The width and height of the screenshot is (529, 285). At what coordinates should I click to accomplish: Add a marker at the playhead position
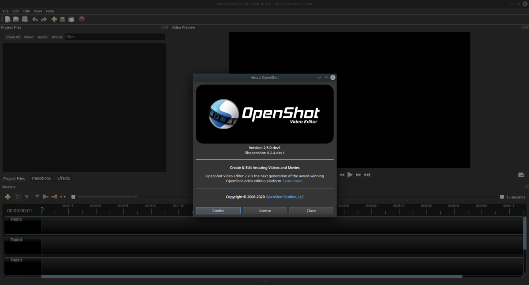click(37, 196)
